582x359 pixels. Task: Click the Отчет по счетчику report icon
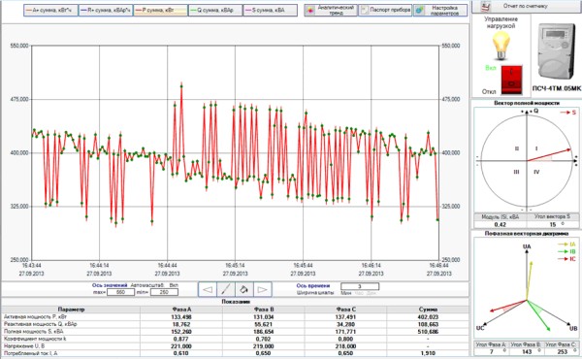click(x=486, y=7)
